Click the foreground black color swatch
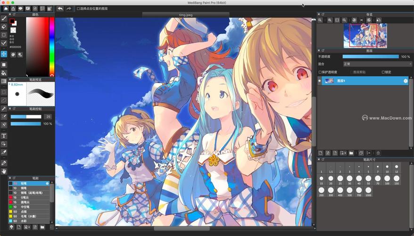414x236 pixels. 12,21
